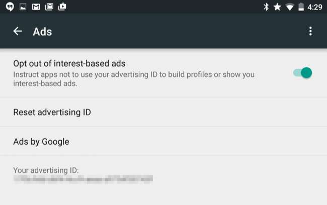Viewport: 327px width, 205px height.
Task: Tap the 'Your advertising ID:' label
Action: point(46,169)
